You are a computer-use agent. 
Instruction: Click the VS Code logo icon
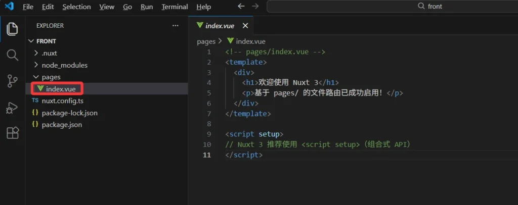9,7
